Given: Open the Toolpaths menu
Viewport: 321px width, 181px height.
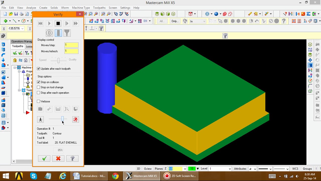Looking at the screenshot, I should coord(99,8).
